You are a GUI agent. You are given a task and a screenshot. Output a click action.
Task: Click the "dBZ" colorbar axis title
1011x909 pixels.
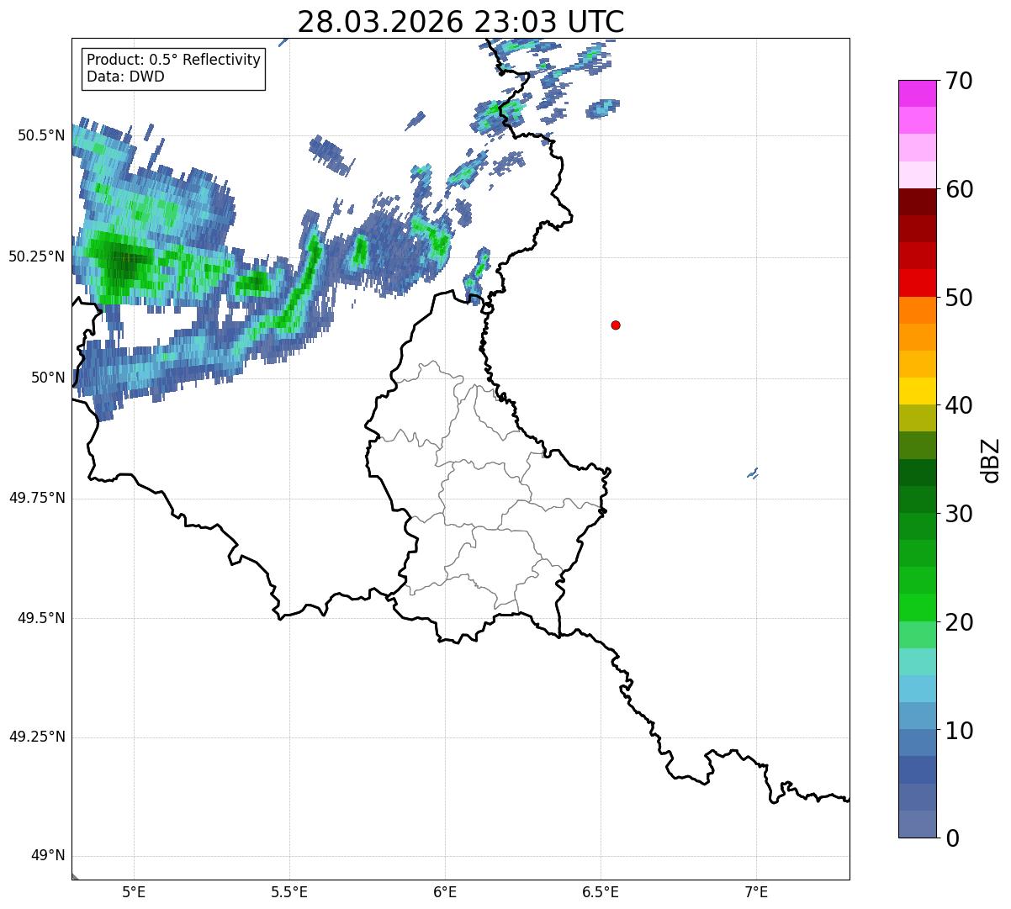pos(992,460)
